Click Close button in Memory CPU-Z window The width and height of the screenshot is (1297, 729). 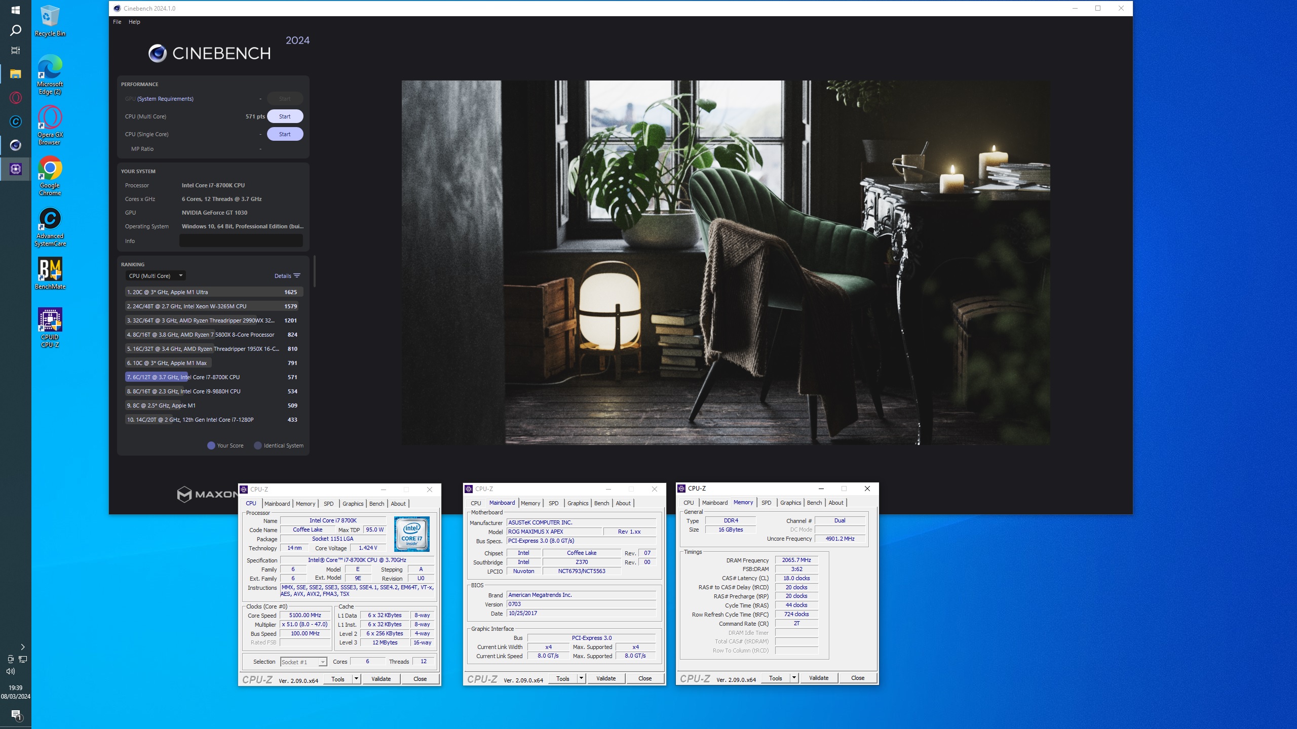pyautogui.click(x=858, y=678)
